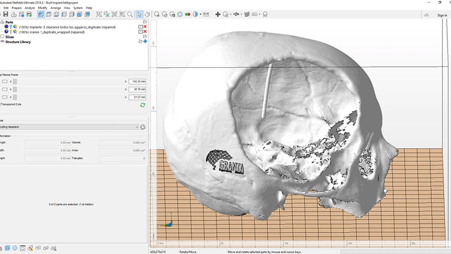
Task: Click the green refresh clip planes icon
Action: 143,105
